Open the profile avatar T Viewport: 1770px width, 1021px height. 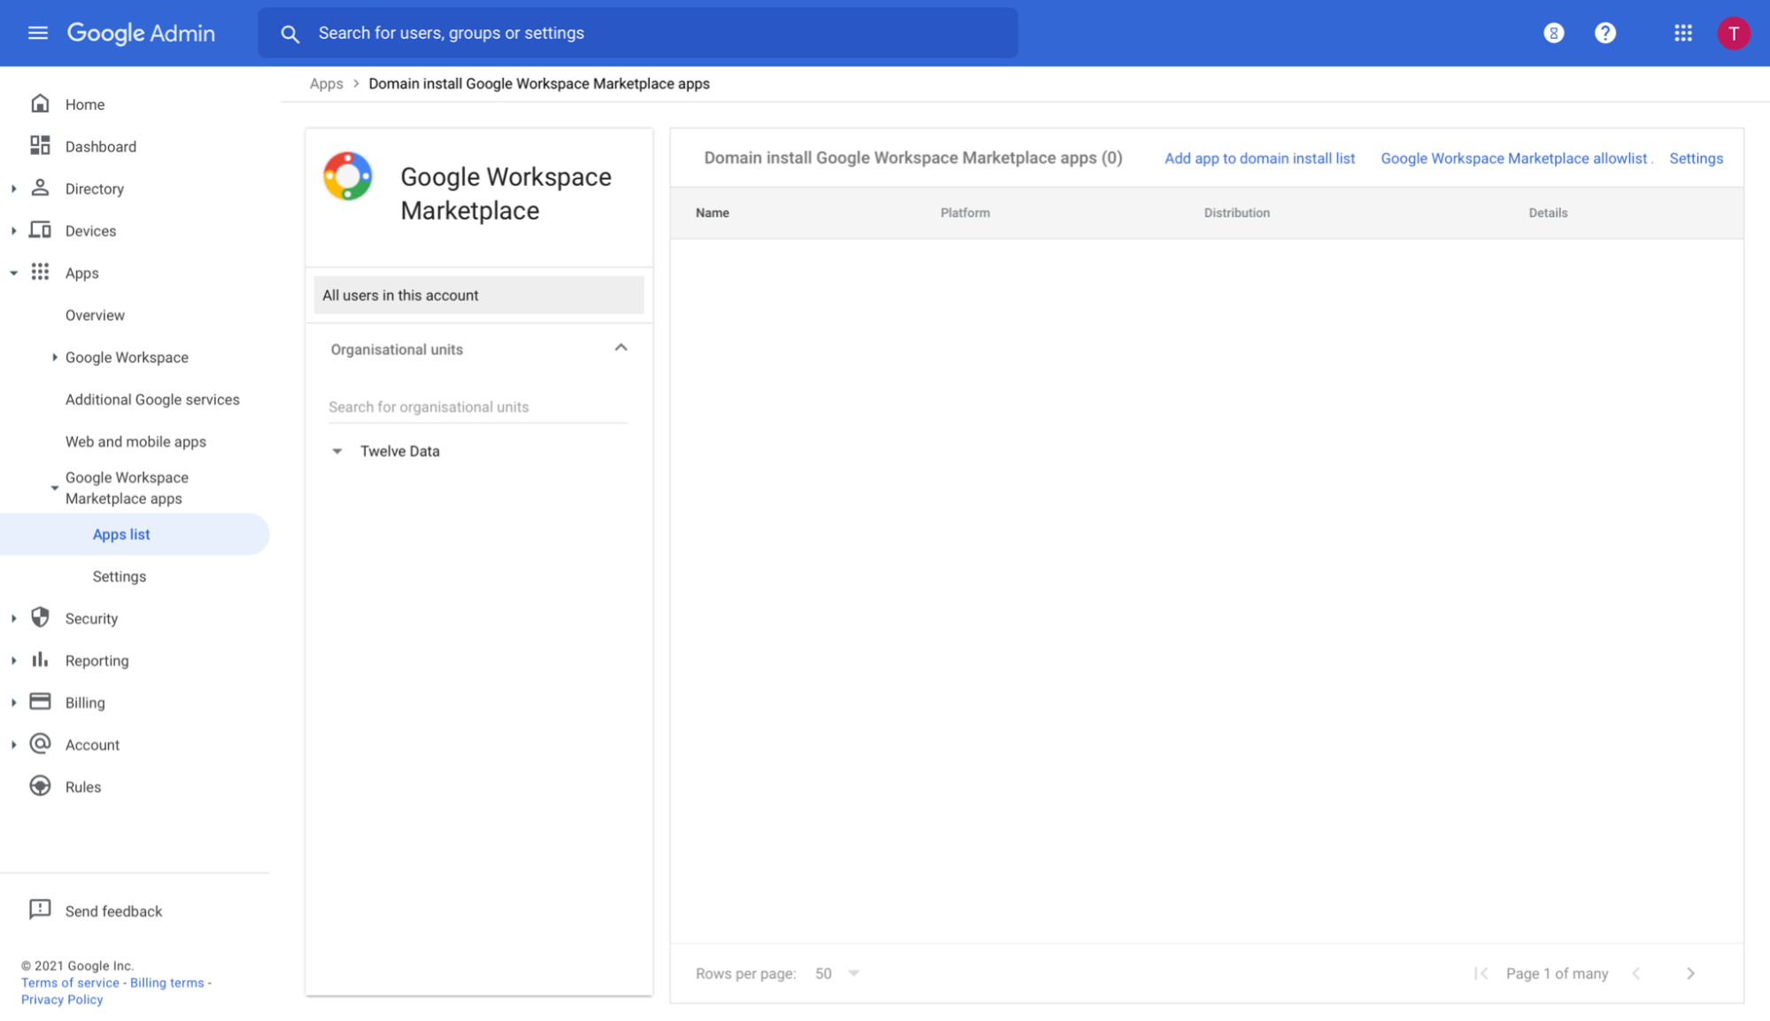point(1734,33)
